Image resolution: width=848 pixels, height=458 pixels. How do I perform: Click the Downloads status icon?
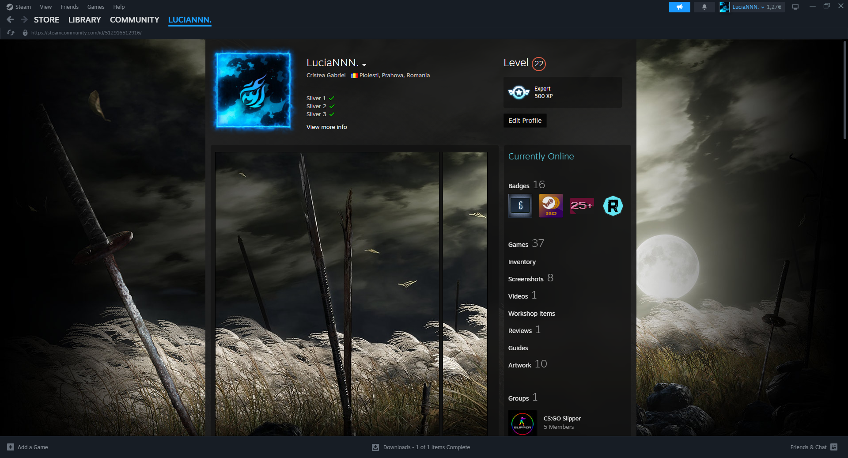pos(375,447)
